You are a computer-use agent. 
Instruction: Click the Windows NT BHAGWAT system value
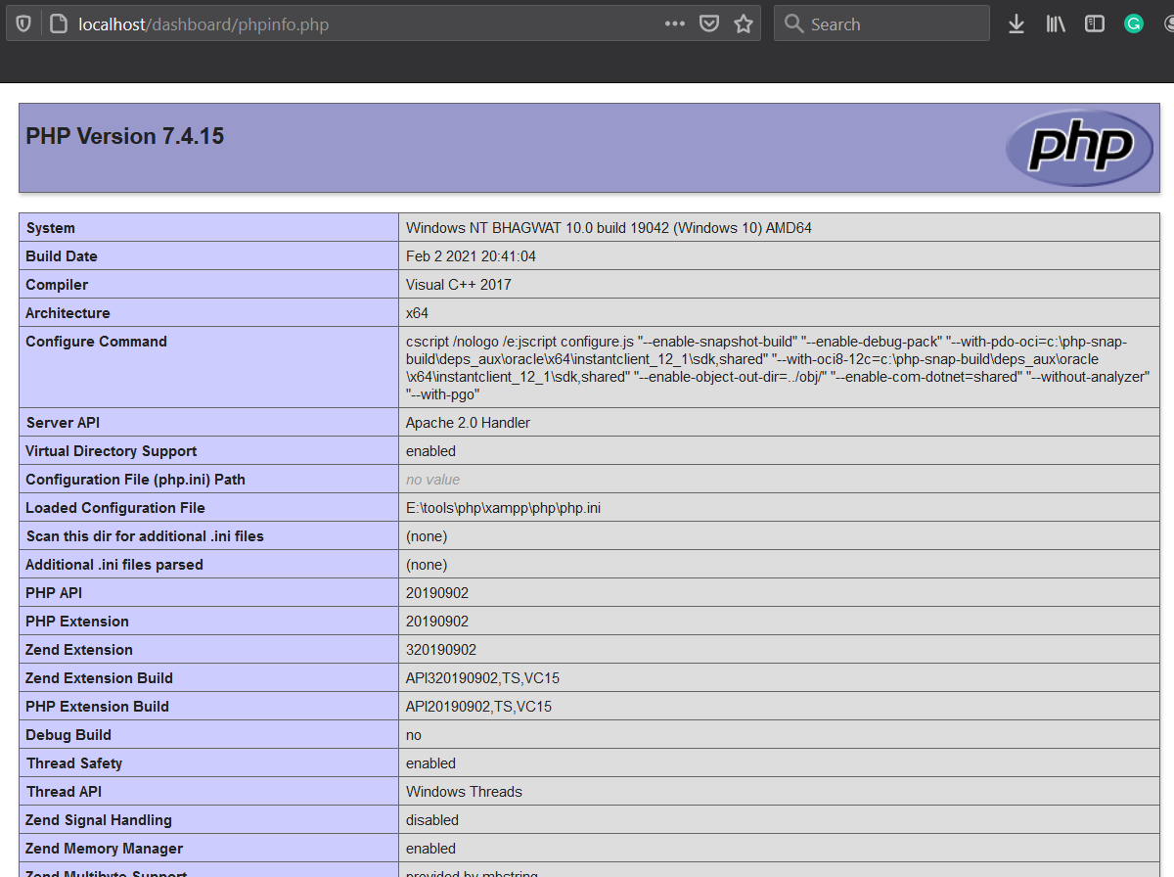pyautogui.click(x=609, y=228)
